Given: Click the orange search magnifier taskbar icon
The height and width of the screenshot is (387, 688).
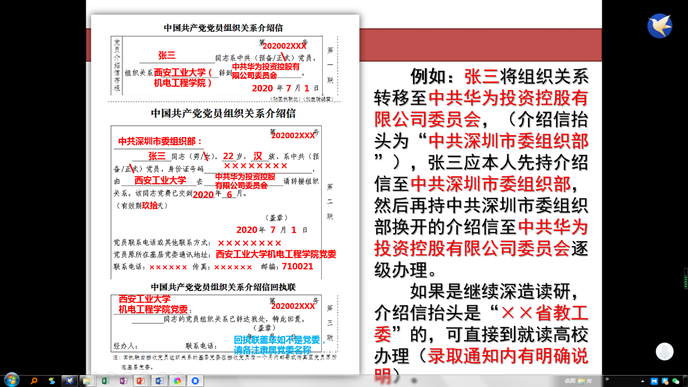Looking at the screenshot, I should tap(34, 380).
